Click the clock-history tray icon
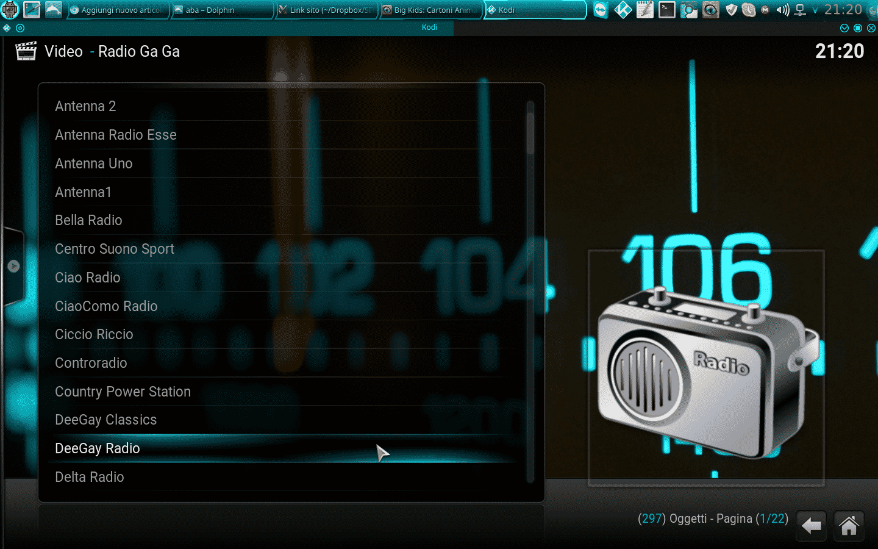This screenshot has height=549, width=878. (x=749, y=10)
